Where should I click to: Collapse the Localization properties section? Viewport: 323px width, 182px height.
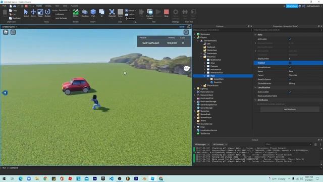click(x=256, y=87)
